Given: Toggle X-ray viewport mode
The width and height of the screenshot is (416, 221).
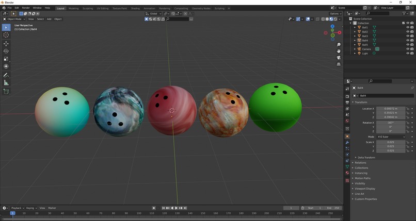Looking at the screenshot, I should click(317, 19).
